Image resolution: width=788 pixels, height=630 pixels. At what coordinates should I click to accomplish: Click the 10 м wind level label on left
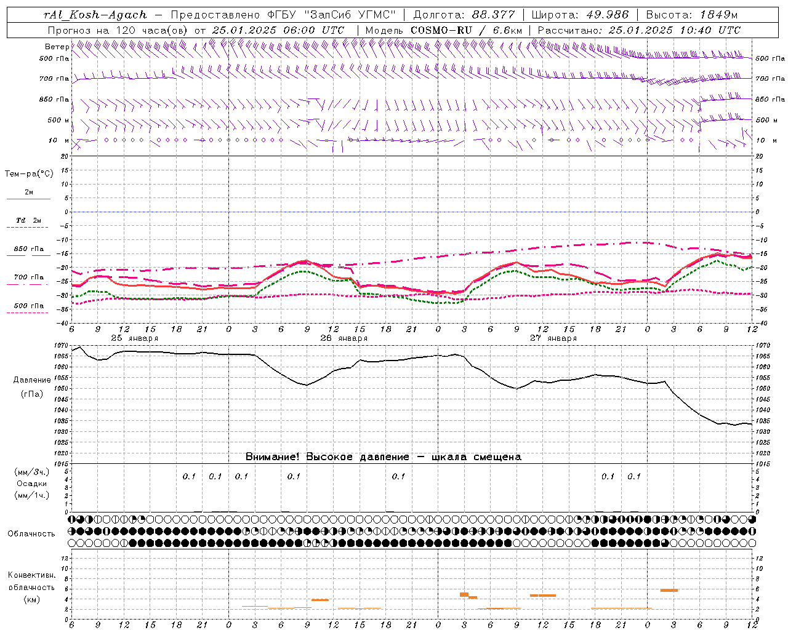click(x=59, y=141)
